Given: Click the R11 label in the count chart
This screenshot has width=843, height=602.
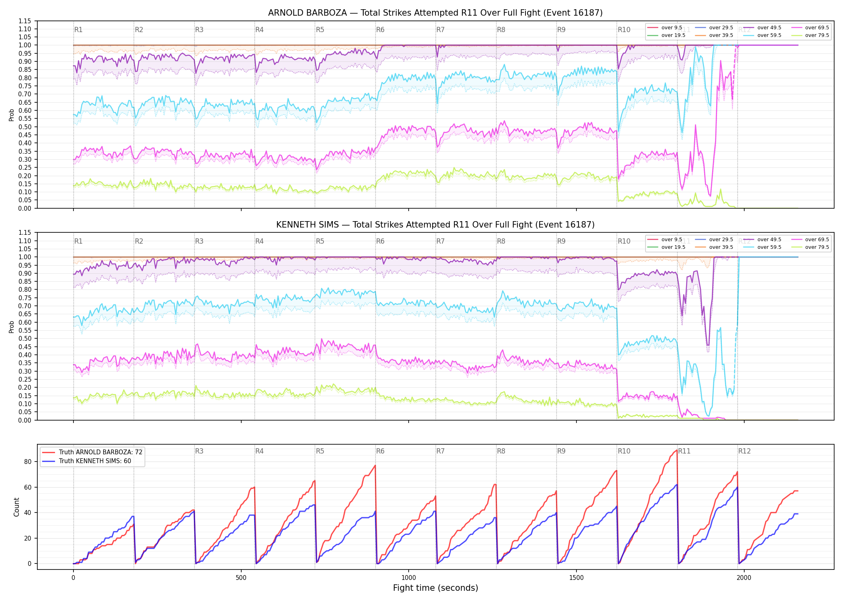Looking at the screenshot, I should click(x=684, y=451).
